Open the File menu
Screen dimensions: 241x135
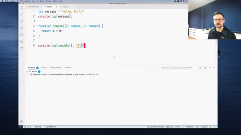point(18,1)
